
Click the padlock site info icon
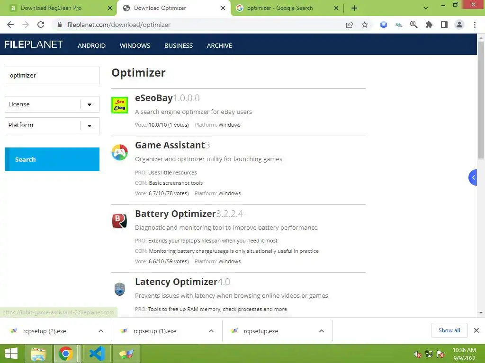[x=60, y=25]
